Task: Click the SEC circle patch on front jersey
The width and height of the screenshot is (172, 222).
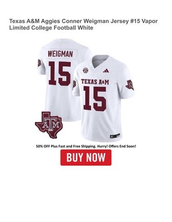Action: point(85,70)
